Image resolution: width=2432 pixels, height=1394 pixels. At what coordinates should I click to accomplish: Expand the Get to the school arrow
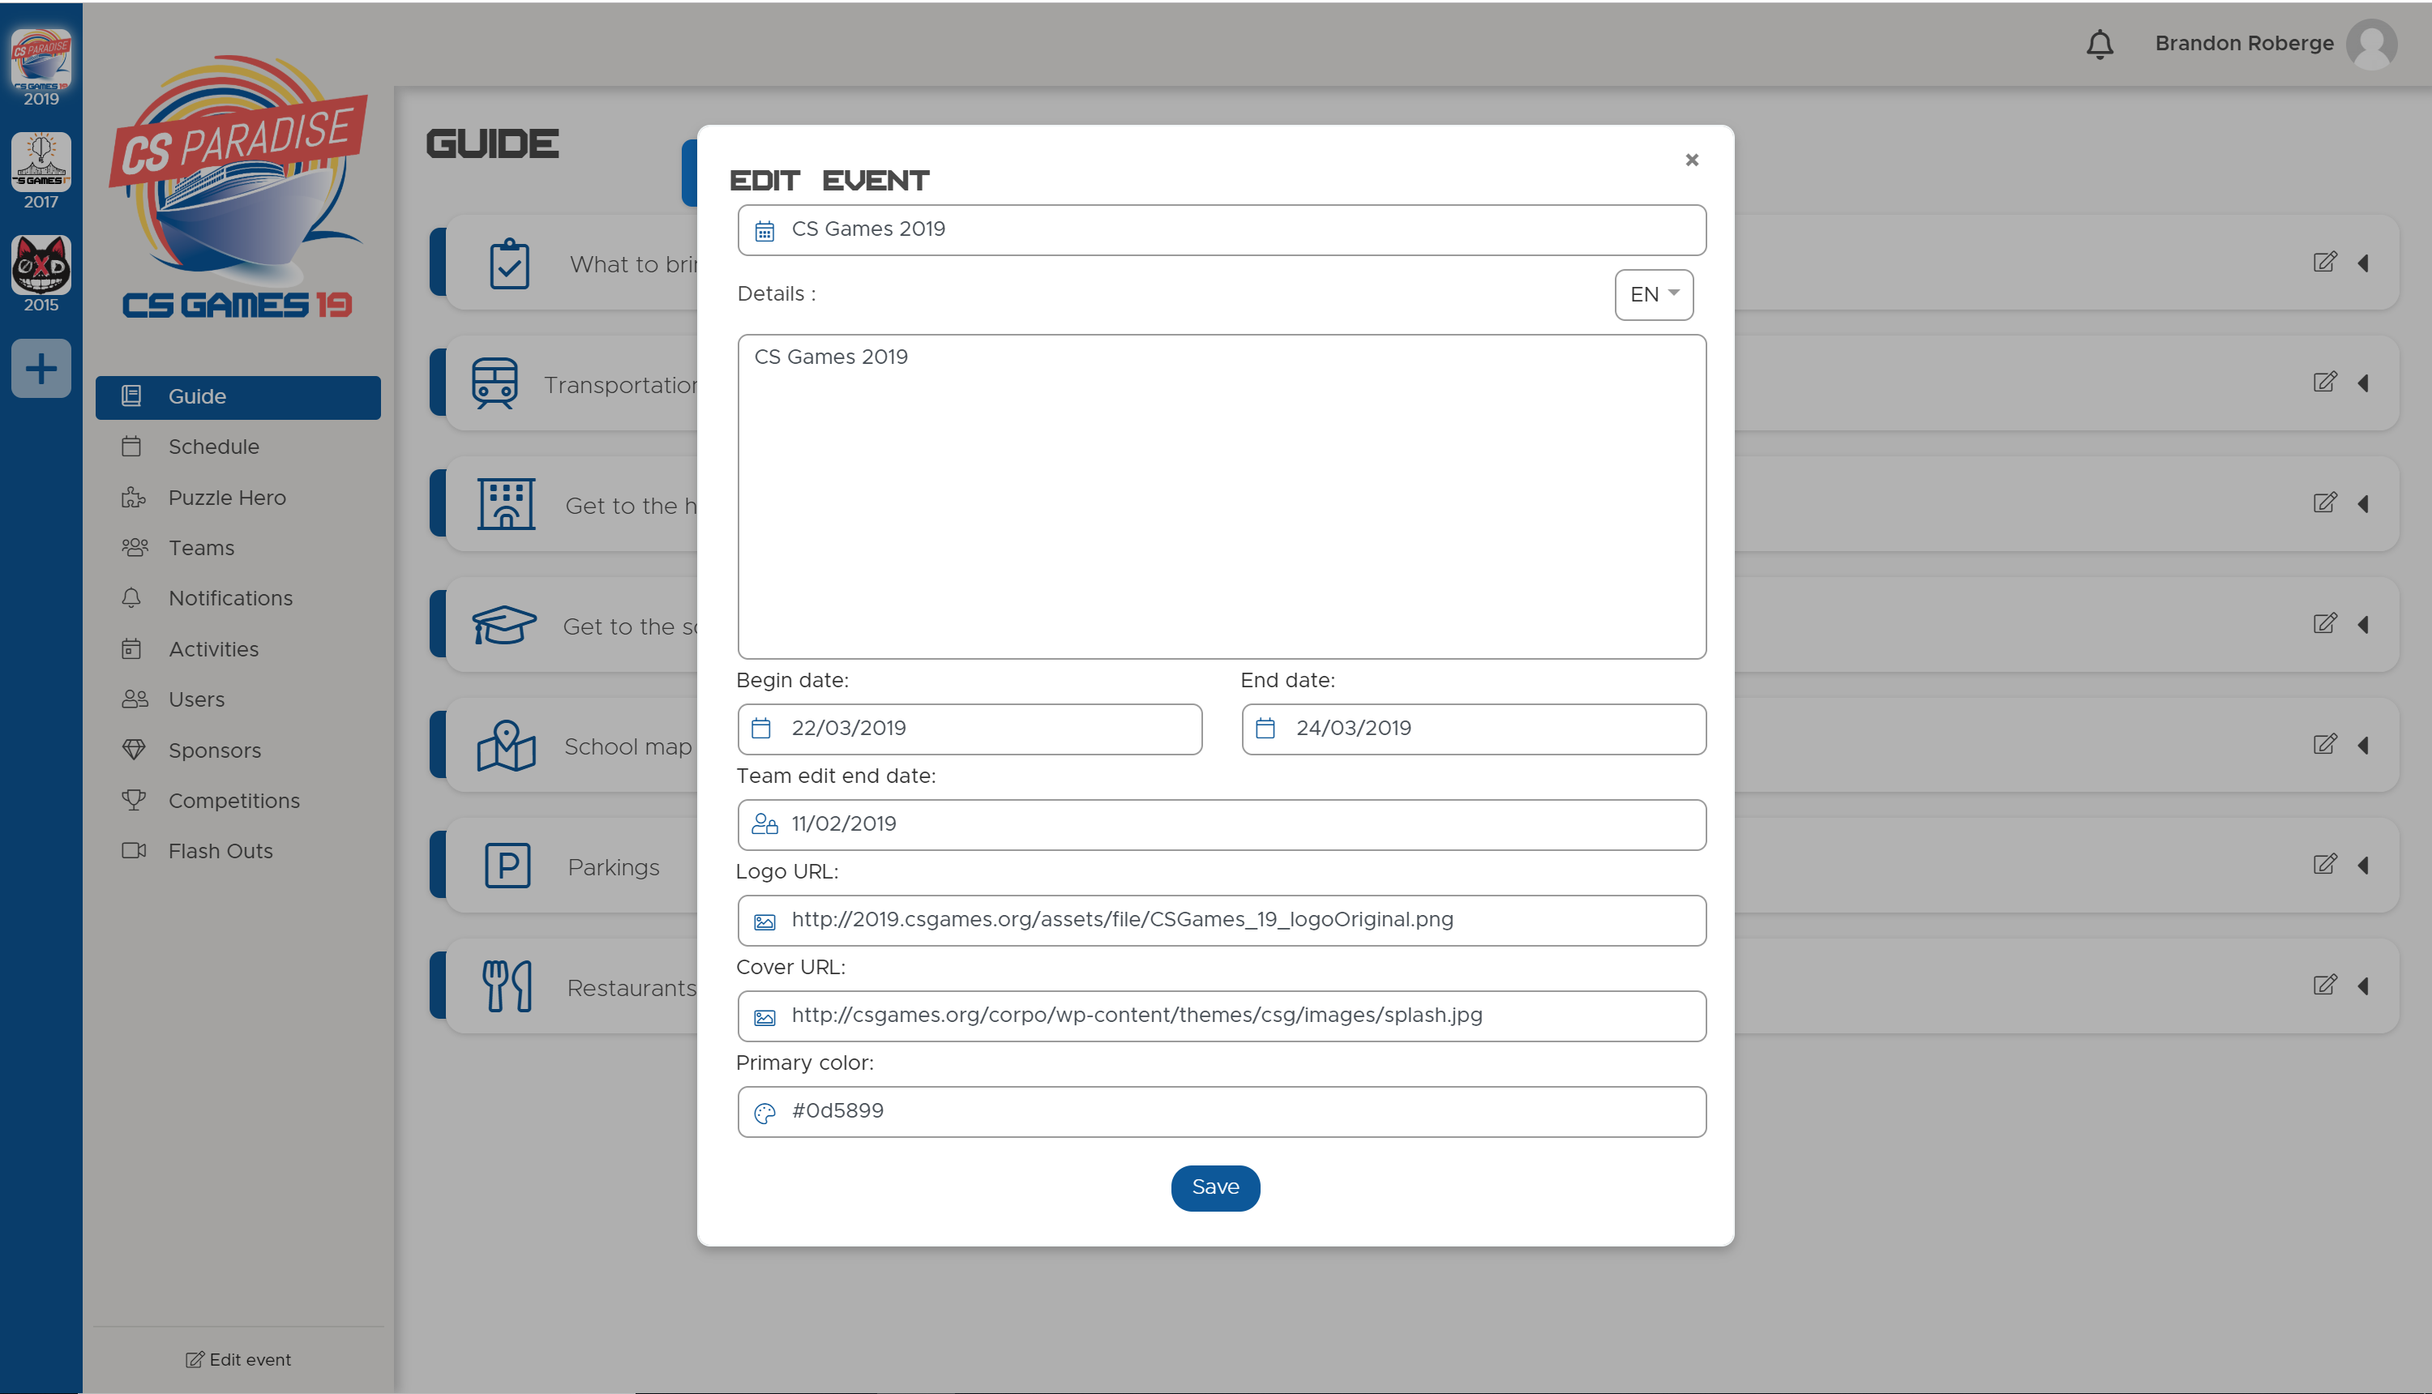pyautogui.click(x=2363, y=625)
